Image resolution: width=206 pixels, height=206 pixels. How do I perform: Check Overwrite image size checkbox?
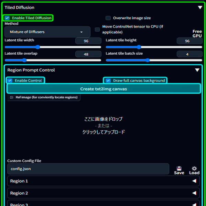point(108,18)
